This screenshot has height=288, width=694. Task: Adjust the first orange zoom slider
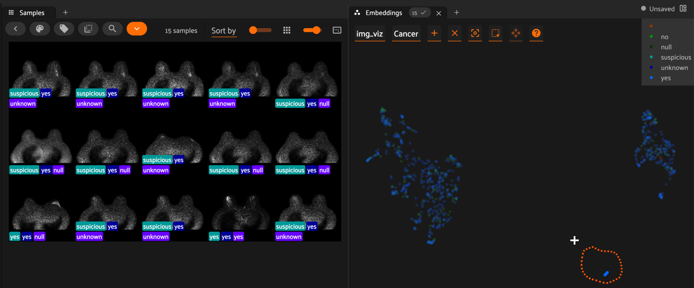260,30
